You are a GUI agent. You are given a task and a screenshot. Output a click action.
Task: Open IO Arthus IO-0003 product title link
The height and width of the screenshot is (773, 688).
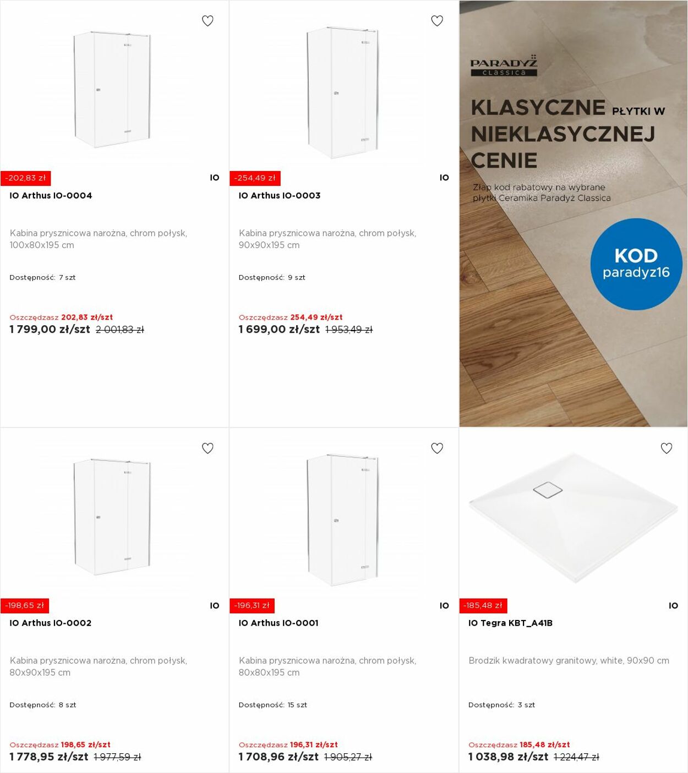click(x=280, y=195)
